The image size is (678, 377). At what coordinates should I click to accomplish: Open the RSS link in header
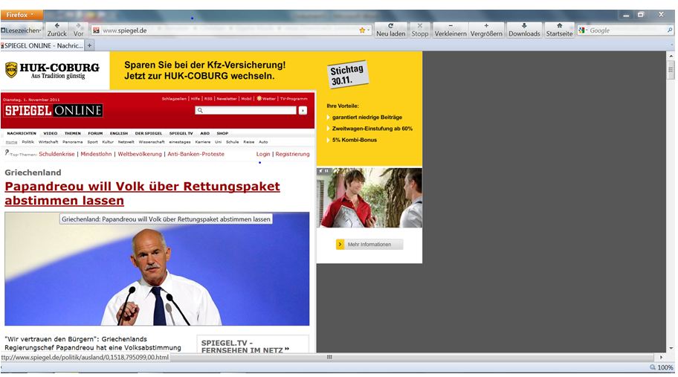point(208,99)
